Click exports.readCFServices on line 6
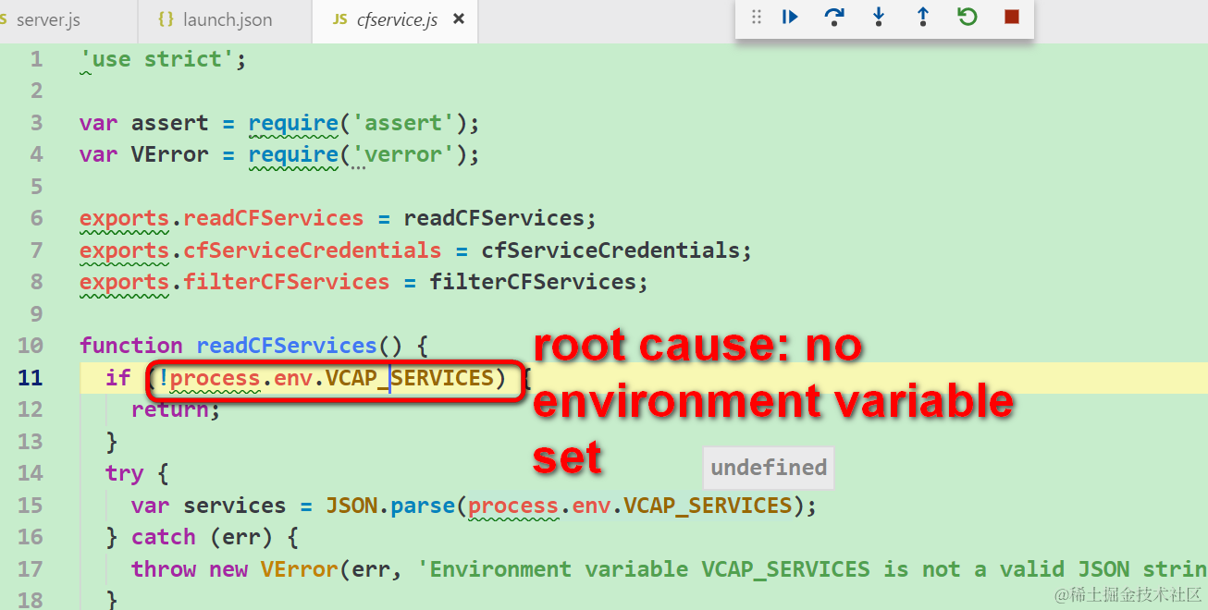Screen dimensions: 1208x610 point(222,218)
